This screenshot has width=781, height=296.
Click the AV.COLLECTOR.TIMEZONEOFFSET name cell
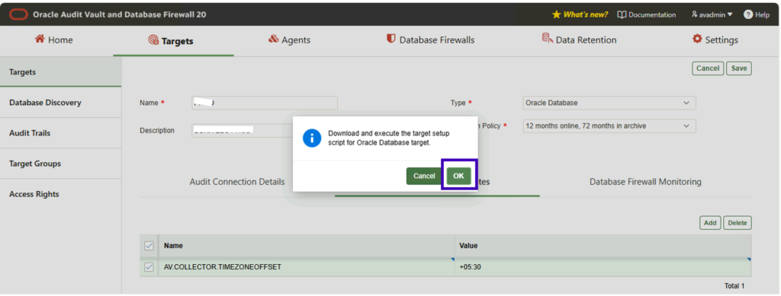coord(307,267)
